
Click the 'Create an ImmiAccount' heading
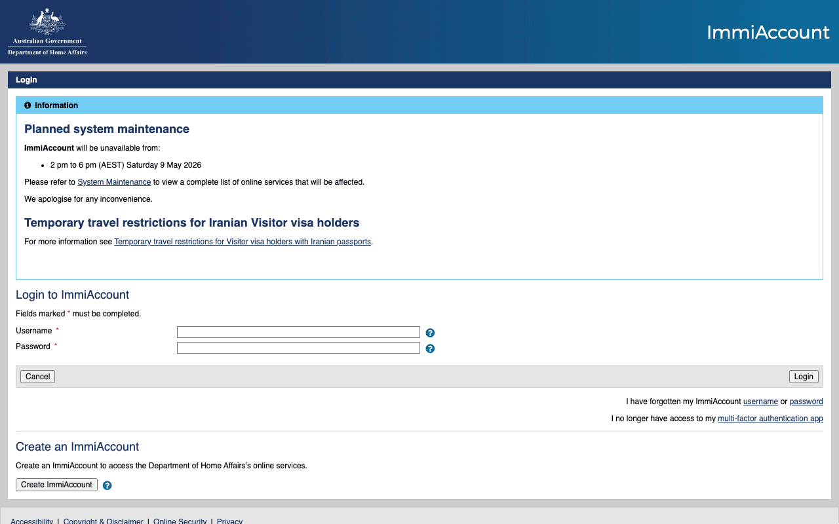point(77,447)
